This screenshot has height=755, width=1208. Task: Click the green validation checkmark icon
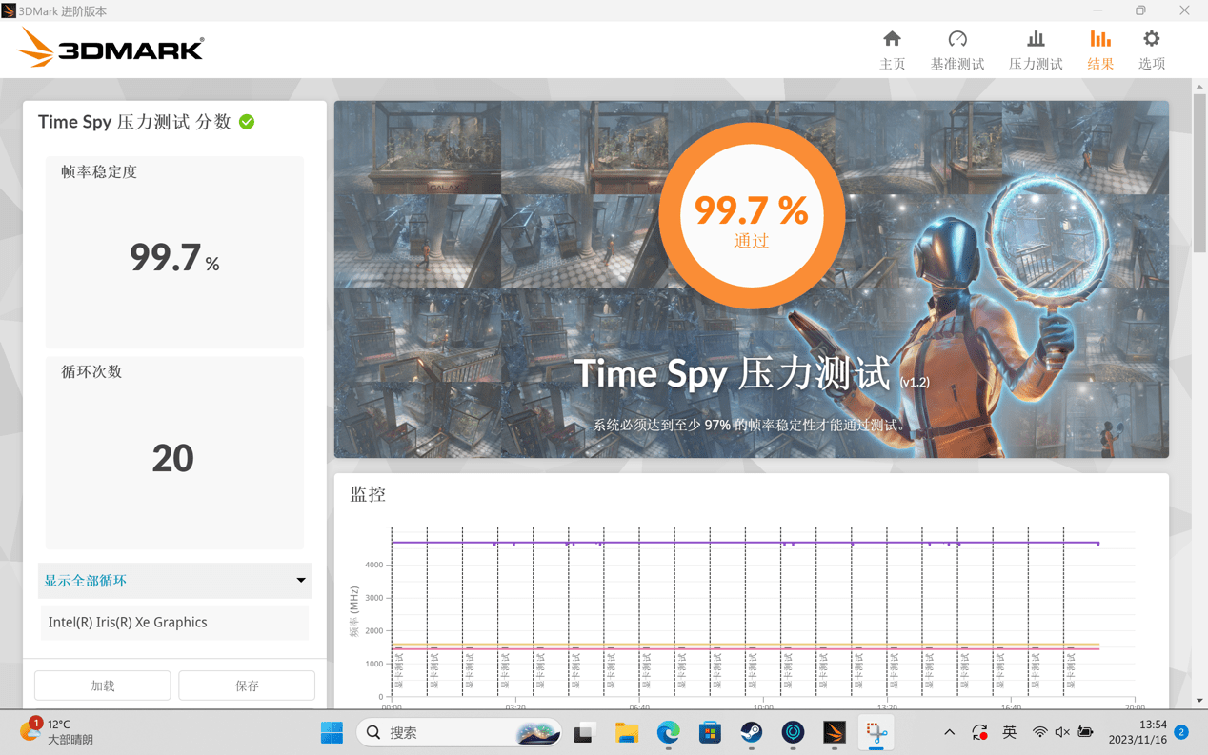[x=247, y=122]
